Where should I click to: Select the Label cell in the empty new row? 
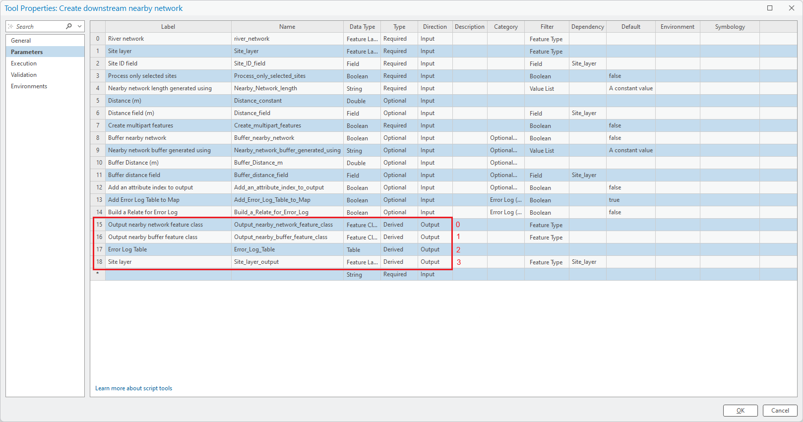(168, 274)
